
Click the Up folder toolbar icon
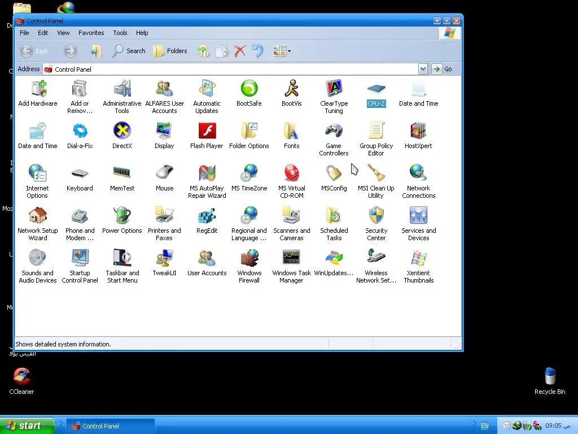(96, 51)
